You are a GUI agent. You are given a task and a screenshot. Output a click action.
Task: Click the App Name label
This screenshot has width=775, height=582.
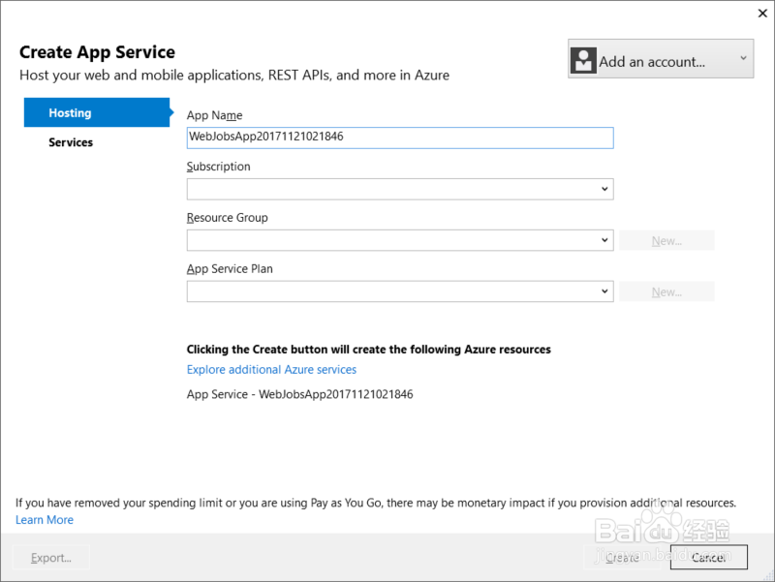click(x=214, y=116)
